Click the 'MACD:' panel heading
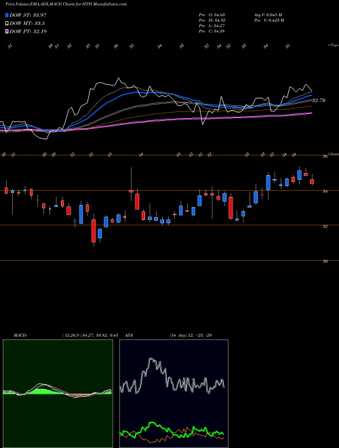The image size is (339, 448). tap(20, 335)
